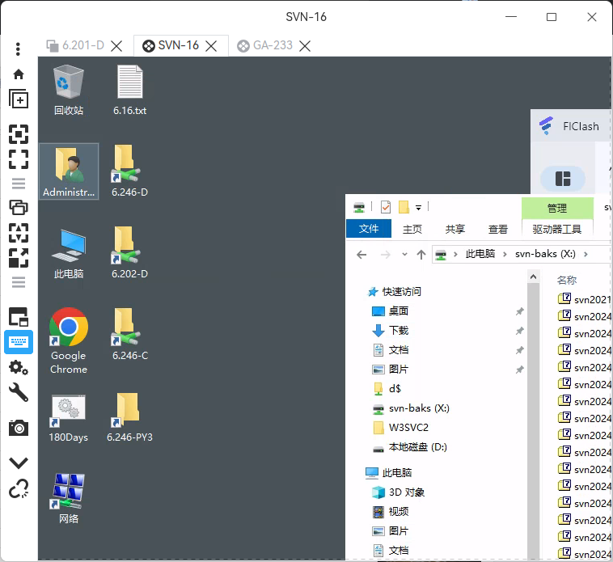The width and height of the screenshot is (613, 562).
Task: Open the 共享 ribbon tab
Action: [x=455, y=229]
